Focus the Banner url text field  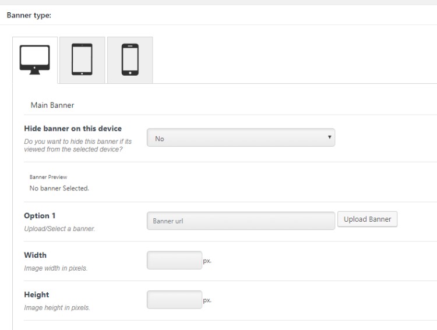click(241, 221)
